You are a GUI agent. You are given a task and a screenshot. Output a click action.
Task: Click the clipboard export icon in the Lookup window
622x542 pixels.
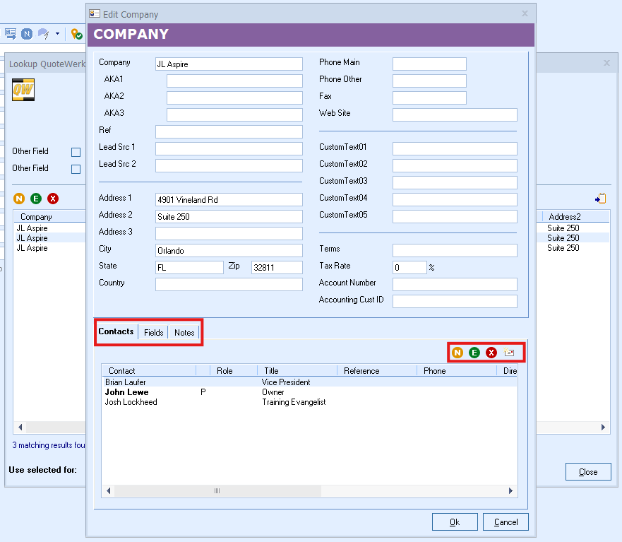pyautogui.click(x=601, y=198)
